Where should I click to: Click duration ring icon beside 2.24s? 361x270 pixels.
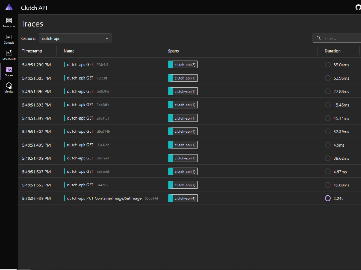[x=328, y=198]
